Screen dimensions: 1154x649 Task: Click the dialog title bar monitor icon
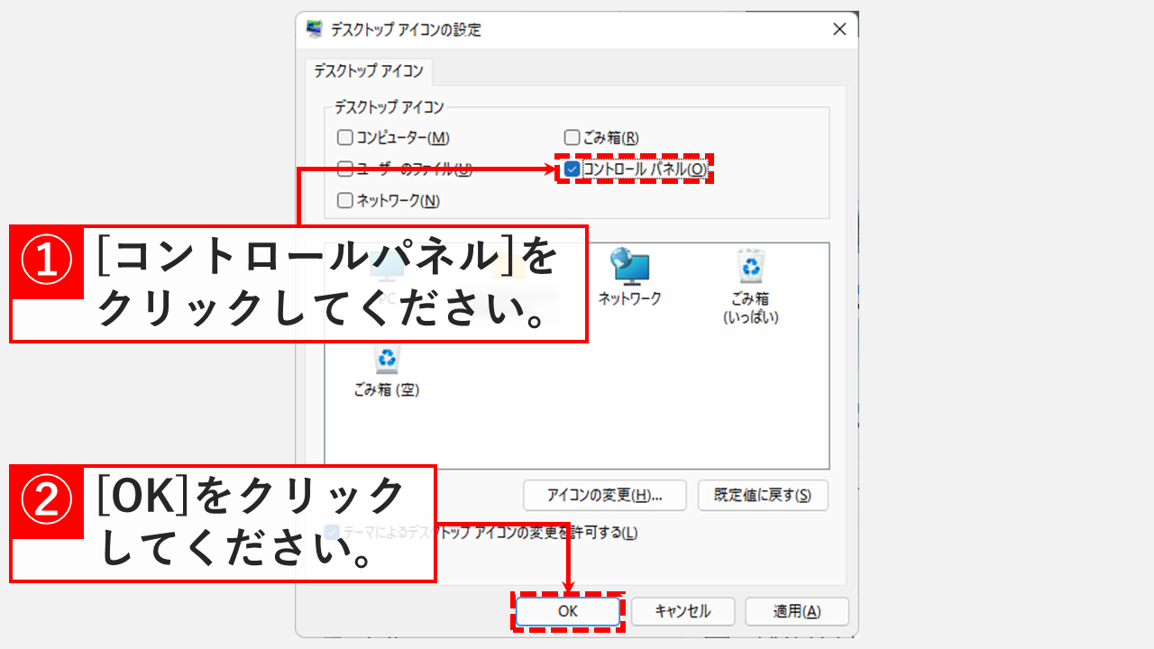pos(315,29)
